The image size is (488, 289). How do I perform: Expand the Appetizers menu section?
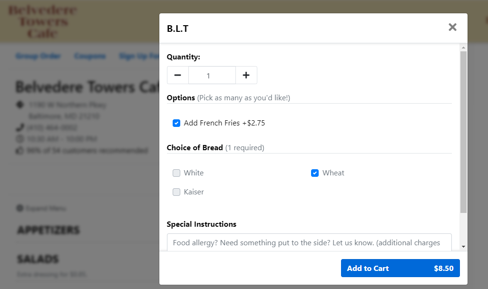[49, 230]
